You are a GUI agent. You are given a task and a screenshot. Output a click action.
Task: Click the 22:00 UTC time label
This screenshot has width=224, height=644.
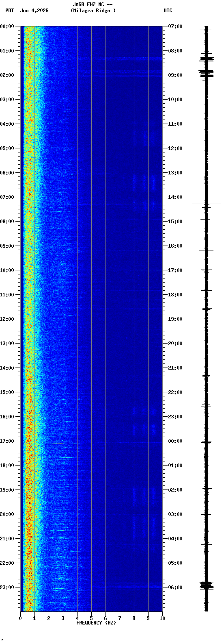click(x=175, y=392)
